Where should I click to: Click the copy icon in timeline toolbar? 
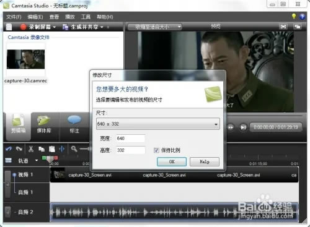click(x=42, y=149)
